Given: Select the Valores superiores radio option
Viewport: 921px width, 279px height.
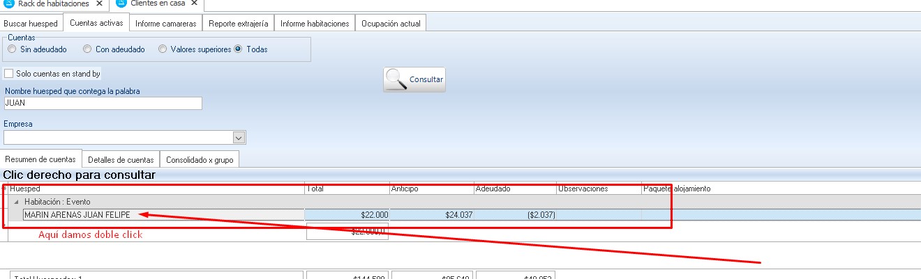Looking at the screenshot, I should 163,49.
